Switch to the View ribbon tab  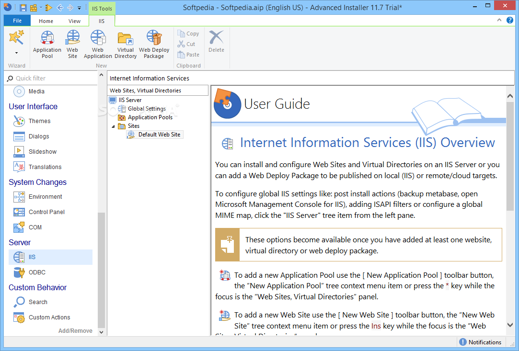pos(74,21)
